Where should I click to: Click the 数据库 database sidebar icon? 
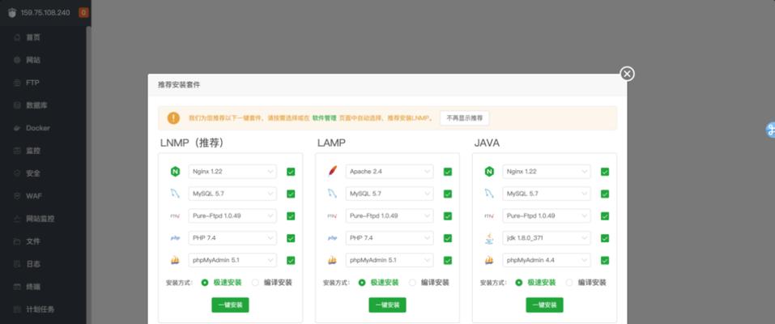coord(17,105)
